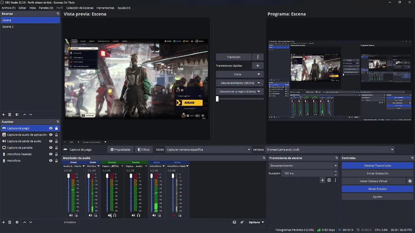Move scene down with Escenas down arrow
The width and height of the screenshot is (415, 233).
coord(31,115)
